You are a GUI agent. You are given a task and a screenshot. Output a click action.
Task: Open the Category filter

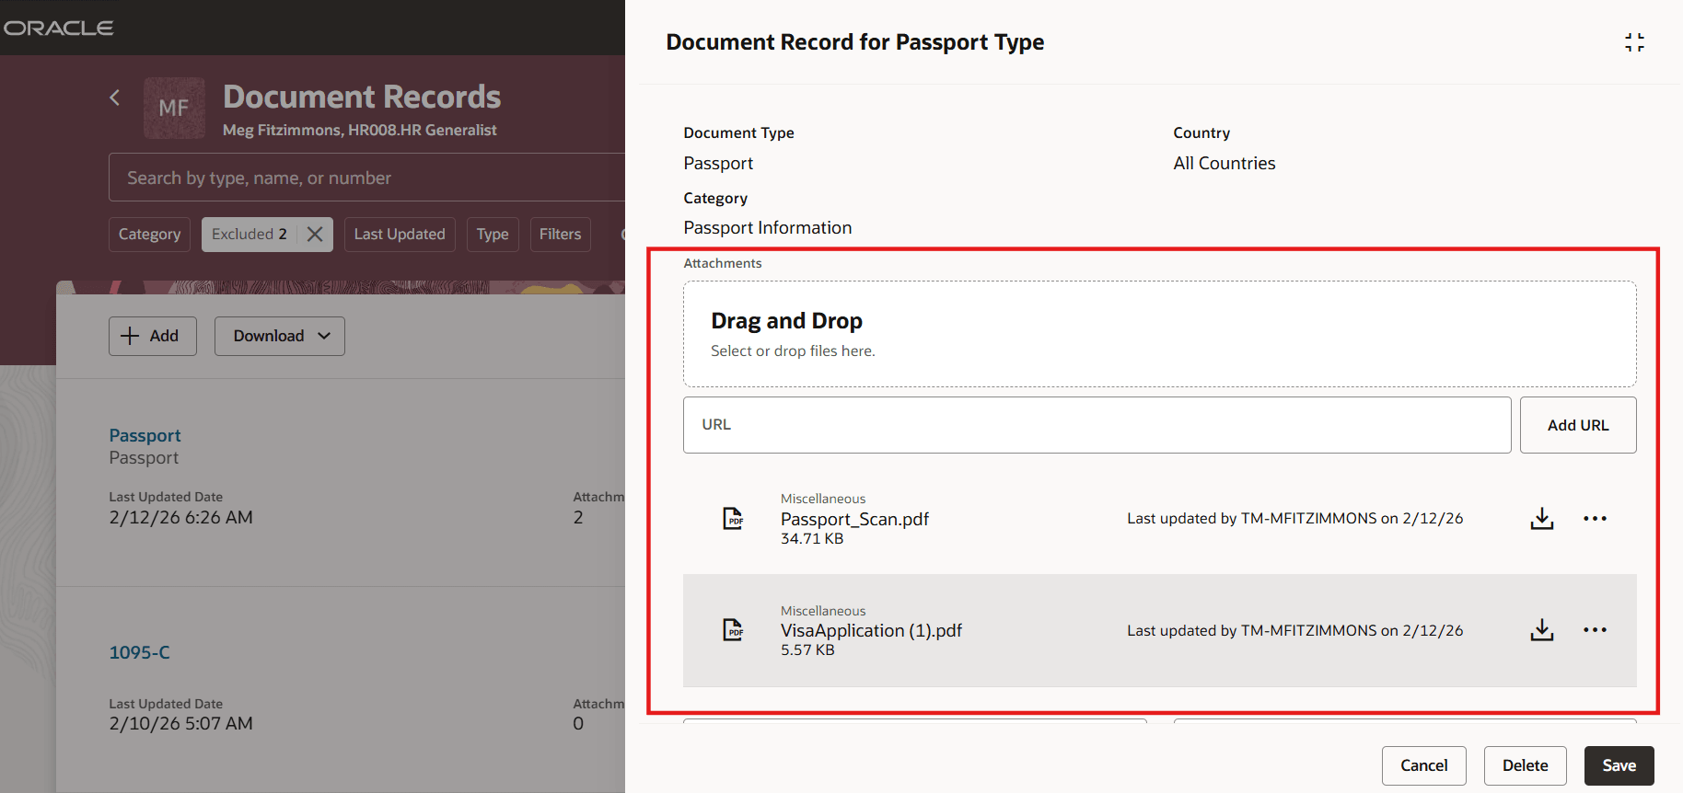click(x=149, y=235)
